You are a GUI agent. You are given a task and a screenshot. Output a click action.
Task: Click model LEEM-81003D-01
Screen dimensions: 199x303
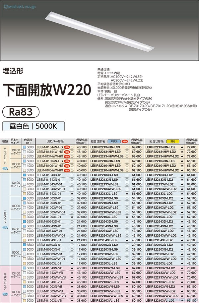(49, 198)
